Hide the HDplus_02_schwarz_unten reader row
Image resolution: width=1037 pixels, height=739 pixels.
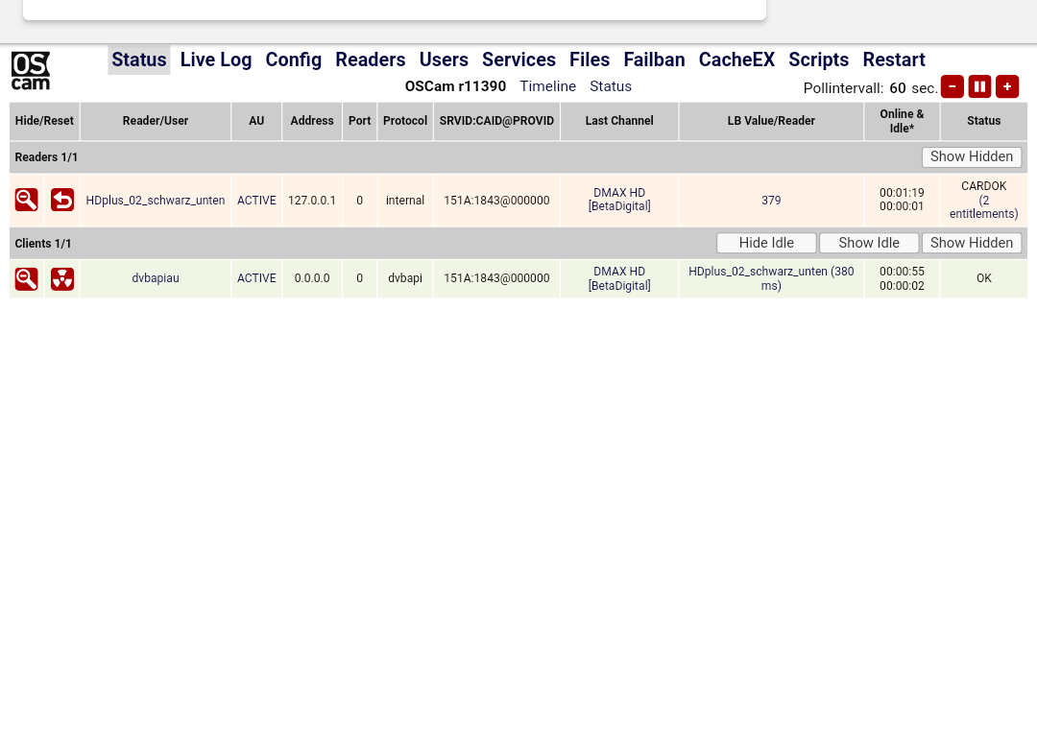click(x=27, y=200)
